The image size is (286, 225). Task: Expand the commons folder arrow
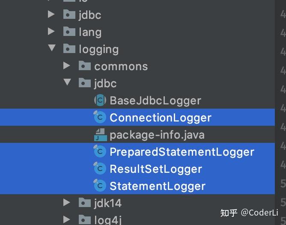[x=66, y=66]
